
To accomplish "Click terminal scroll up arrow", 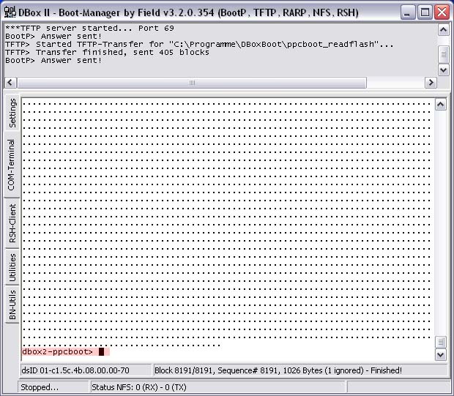I will 440,105.
